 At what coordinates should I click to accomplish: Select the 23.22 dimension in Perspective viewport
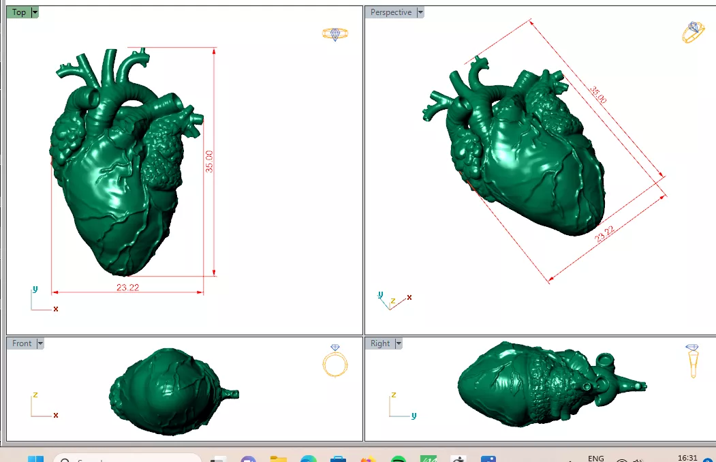pos(604,234)
